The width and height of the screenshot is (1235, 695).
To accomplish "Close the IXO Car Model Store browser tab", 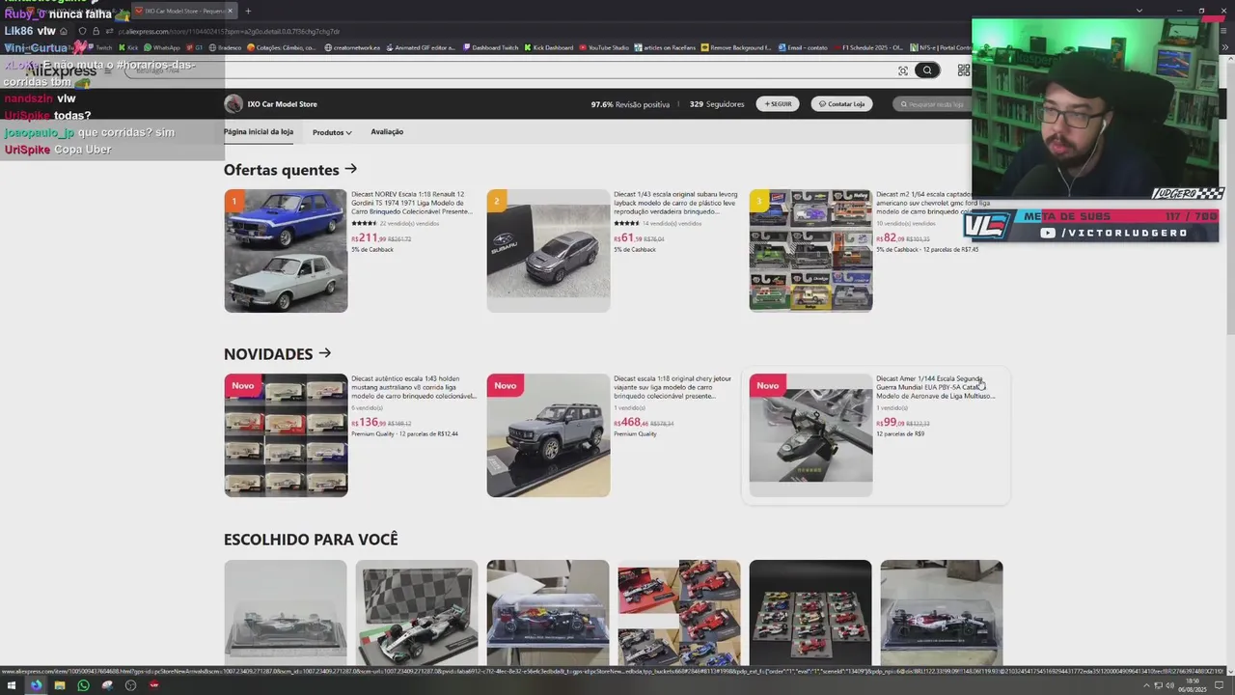I will coord(230,11).
